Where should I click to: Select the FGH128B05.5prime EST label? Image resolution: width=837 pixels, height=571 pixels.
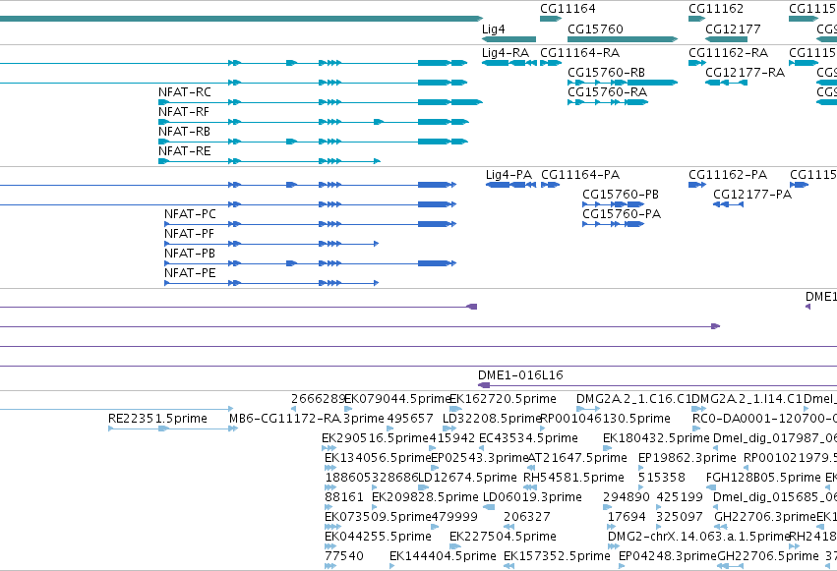tap(763, 478)
